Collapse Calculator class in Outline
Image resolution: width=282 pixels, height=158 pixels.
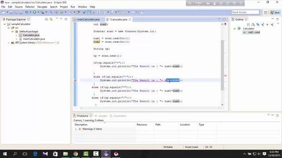234,29
